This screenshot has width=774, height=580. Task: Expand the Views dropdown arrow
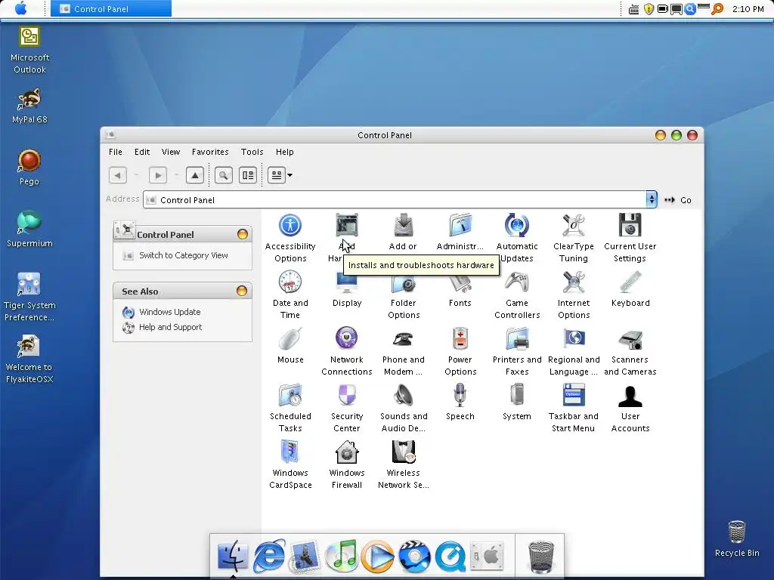pyautogui.click(x=289, y=175)
